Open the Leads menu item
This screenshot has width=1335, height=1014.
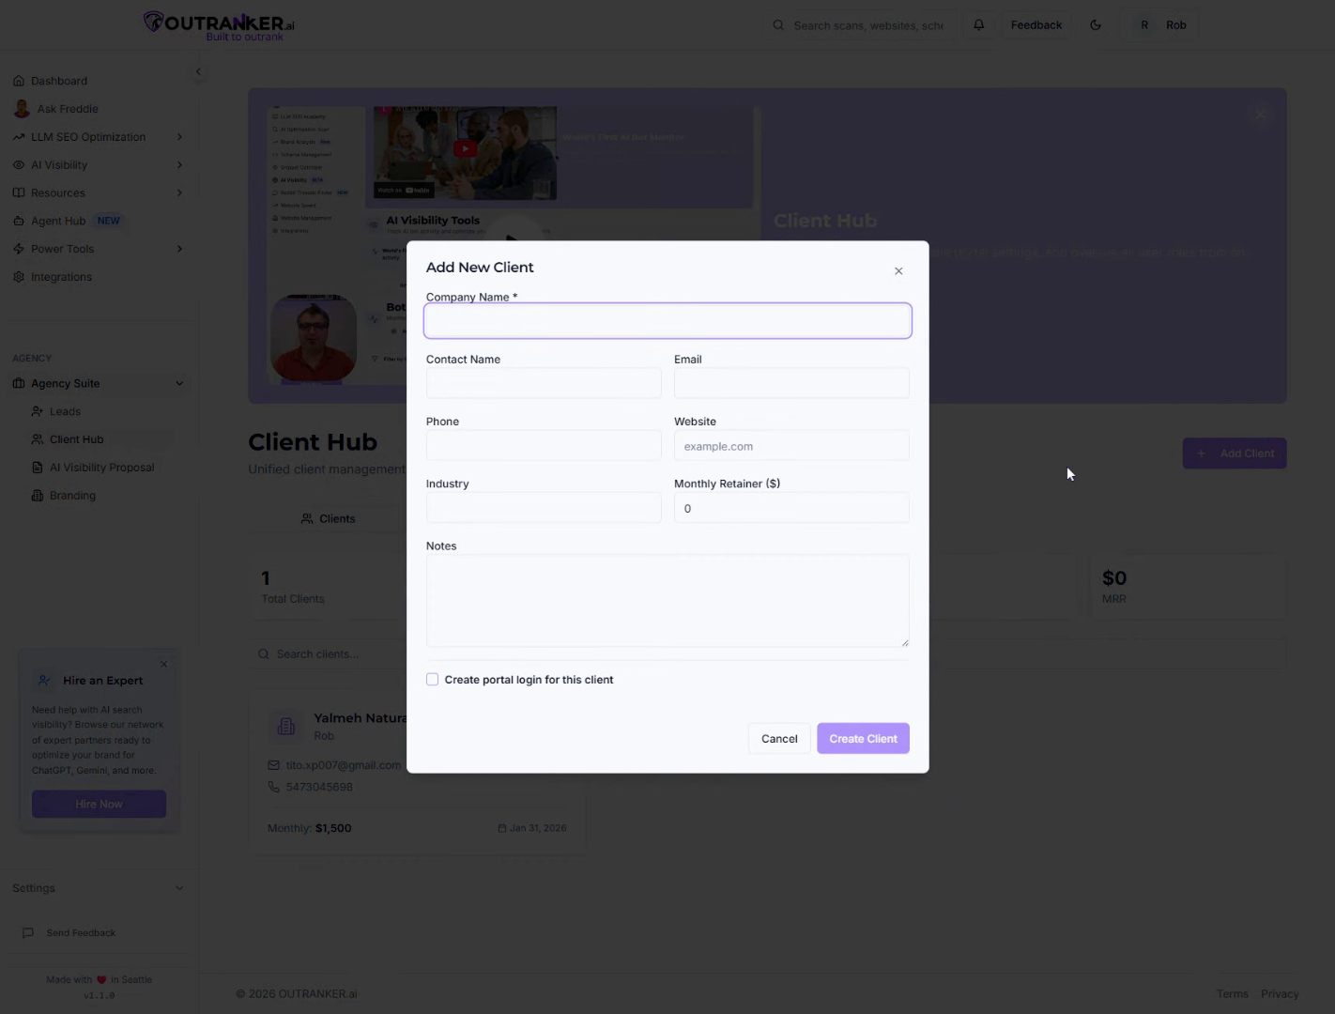point(65,411)
